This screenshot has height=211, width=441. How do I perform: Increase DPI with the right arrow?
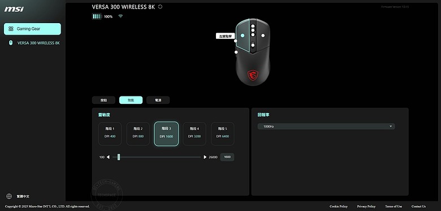pyautogui.click(x=205, y=157)
